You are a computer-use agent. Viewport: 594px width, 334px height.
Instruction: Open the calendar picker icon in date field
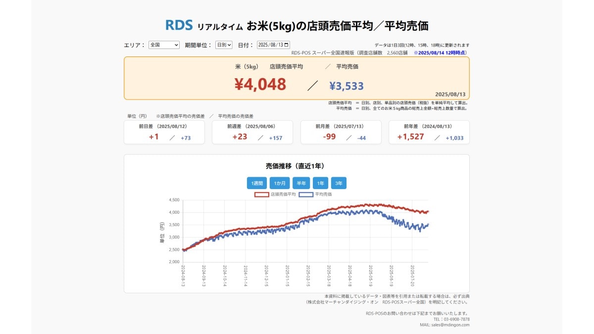[x=286, y=45]
